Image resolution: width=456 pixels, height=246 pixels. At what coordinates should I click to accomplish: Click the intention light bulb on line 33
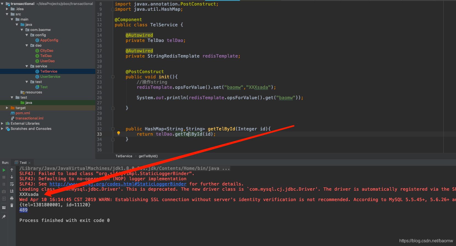tap(119, 133)
